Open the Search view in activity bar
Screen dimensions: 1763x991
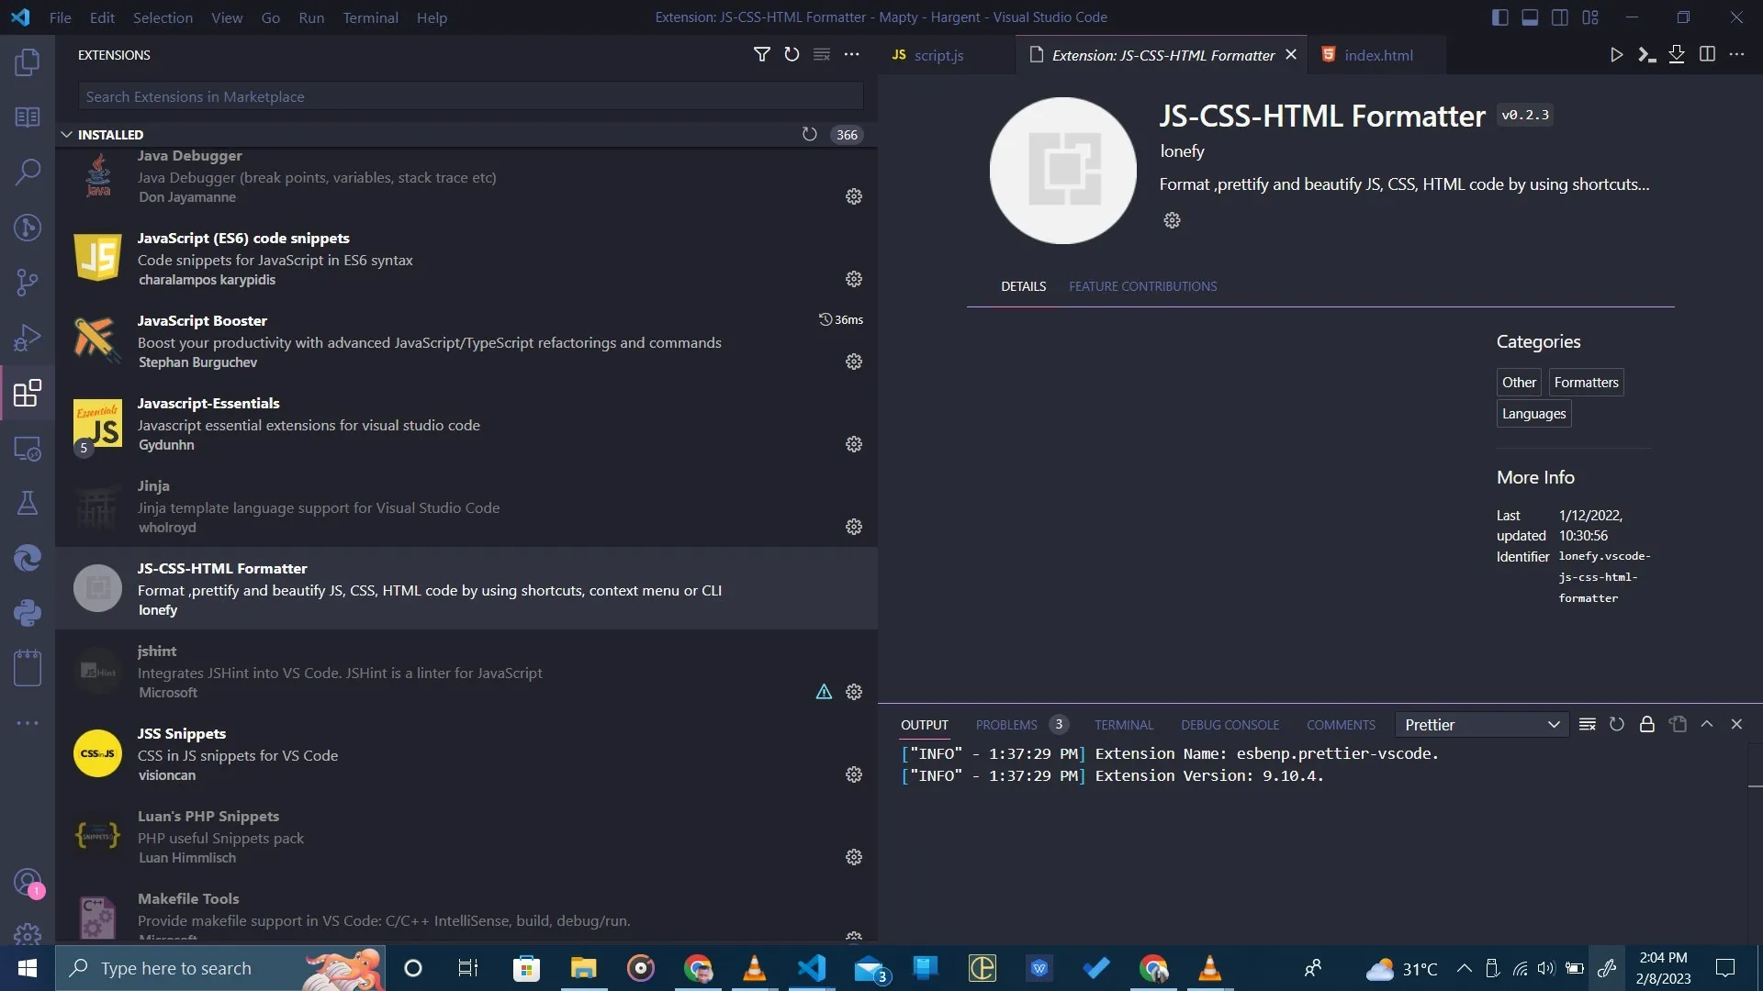point(28,172)
